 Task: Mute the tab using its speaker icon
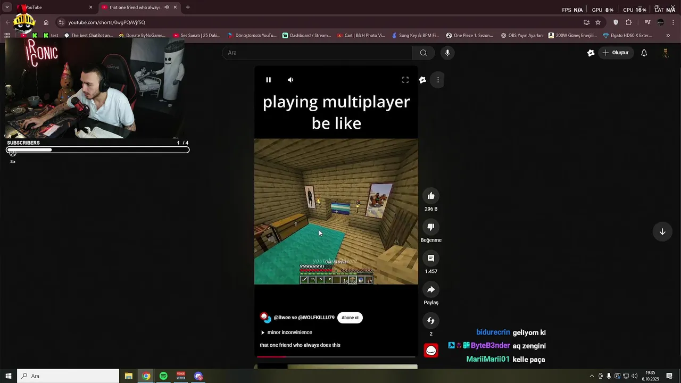coord(167,7)
